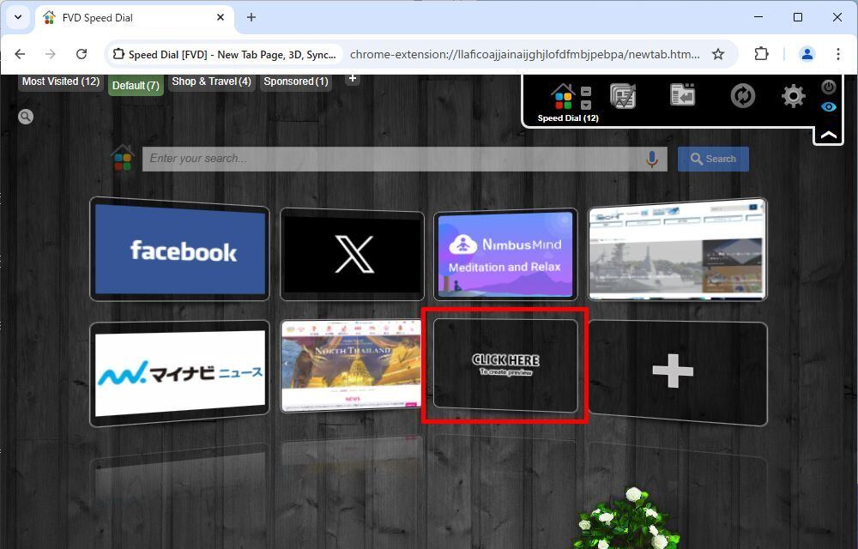Click the blue Search button
Viewport: 858px width, 549px height.
(x=713, y=159)
